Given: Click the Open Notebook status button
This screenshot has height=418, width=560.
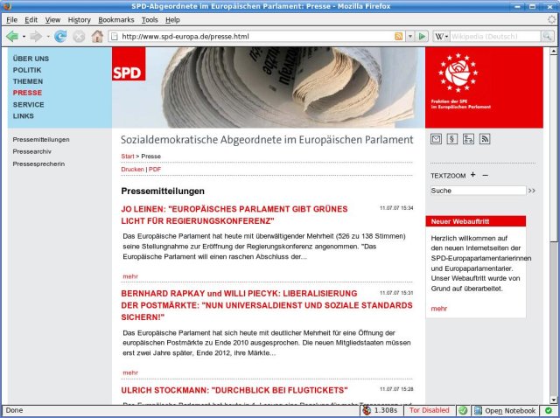Looking at the screenshot, I should point(505,410).
